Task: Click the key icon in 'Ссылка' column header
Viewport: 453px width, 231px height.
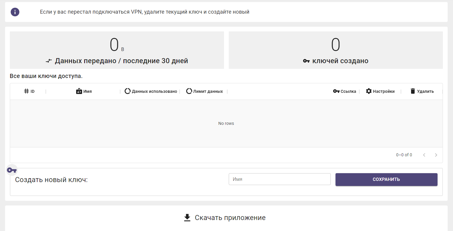Action: [x=336, y=91]
